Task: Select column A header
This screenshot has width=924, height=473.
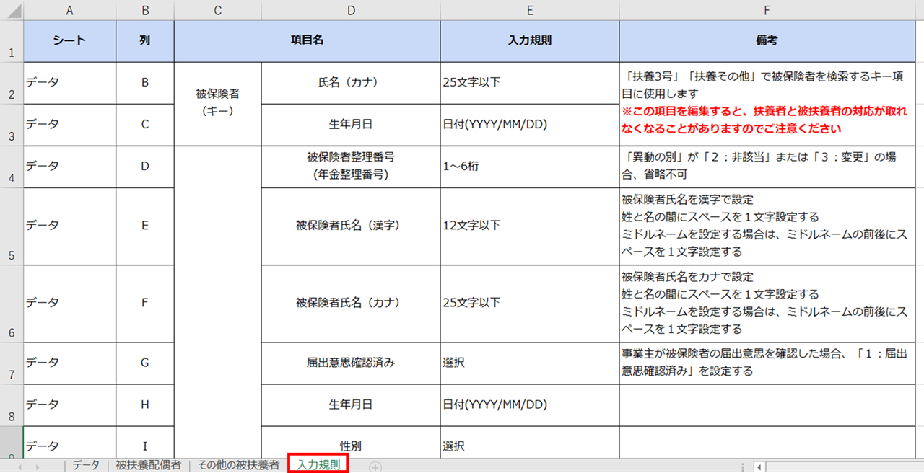Action: coord(70,10)
